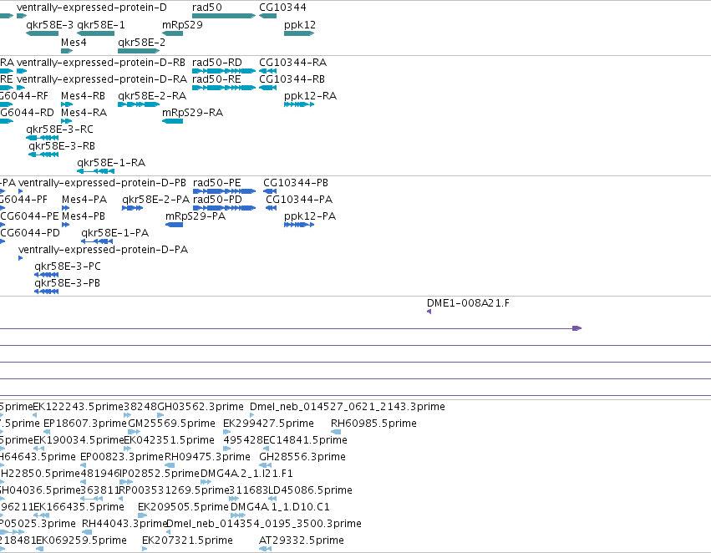Select the CG10344-RA transcript
Viewport: 711px width, 553px height.
(x=267, y=71)
